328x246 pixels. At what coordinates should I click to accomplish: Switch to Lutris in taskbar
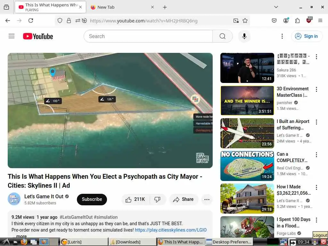tap(84, 242)
